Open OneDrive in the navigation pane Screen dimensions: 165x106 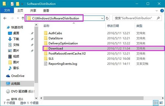[18, 76]
